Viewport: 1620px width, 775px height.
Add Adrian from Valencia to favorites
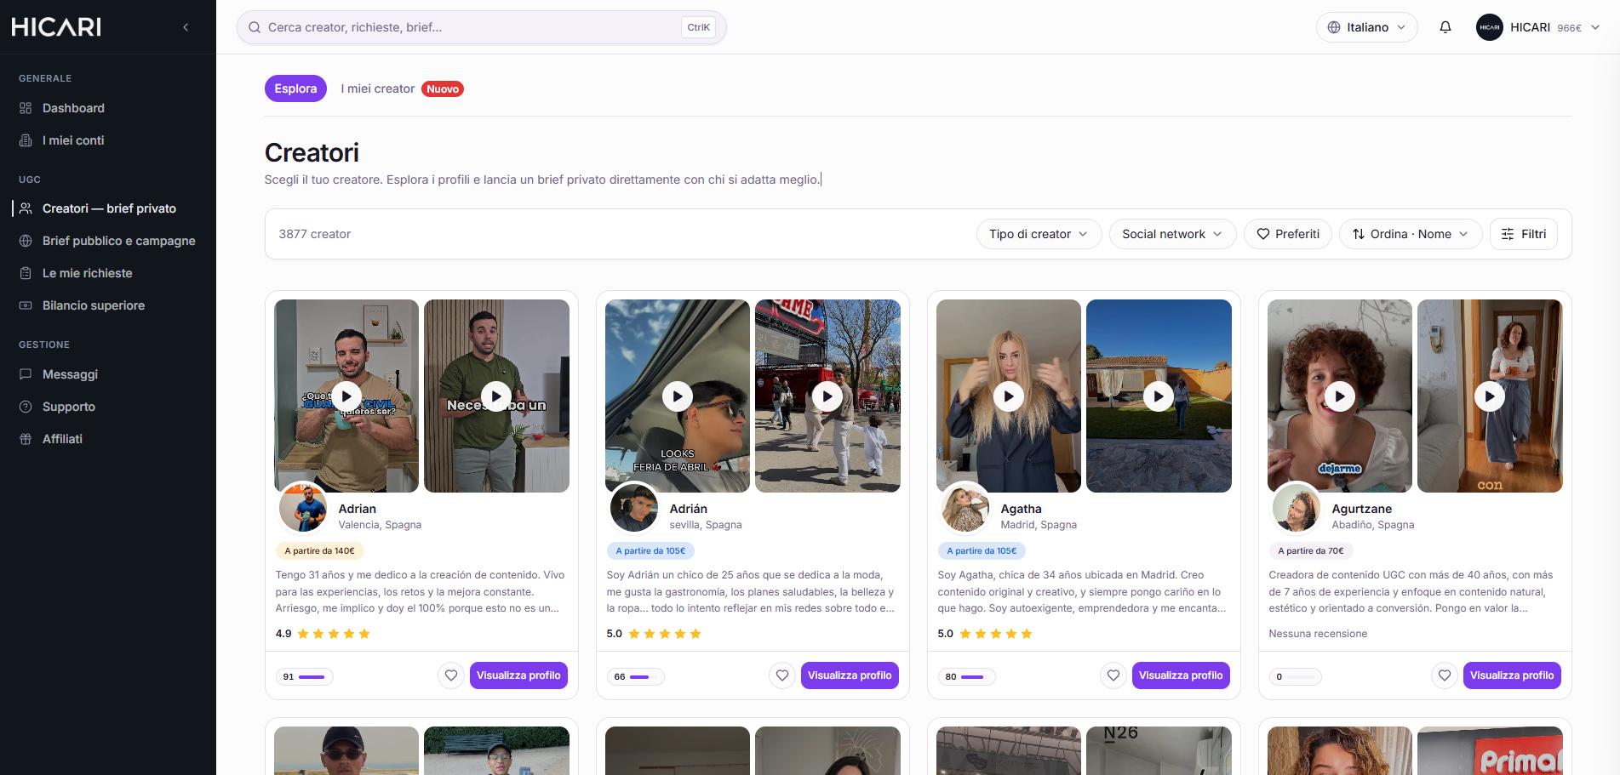(x=451, y=675)
